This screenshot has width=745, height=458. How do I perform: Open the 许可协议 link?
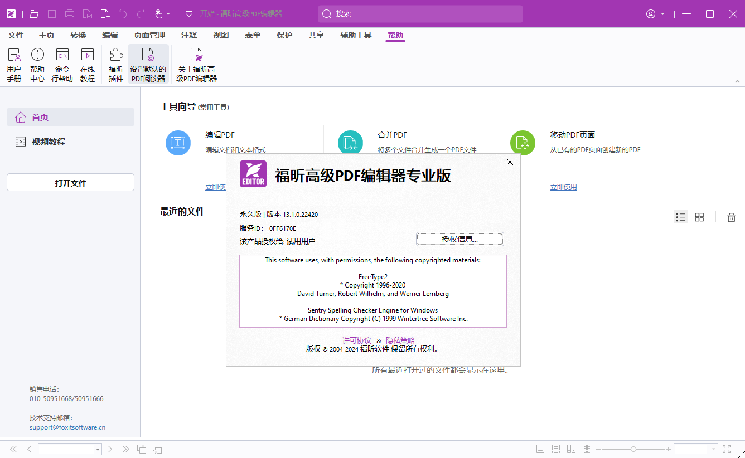(x=356, y=340)
